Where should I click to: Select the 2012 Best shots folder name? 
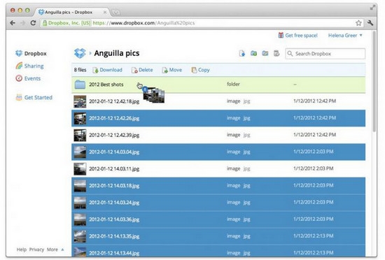pyautogui.click(x=106, y=85)
